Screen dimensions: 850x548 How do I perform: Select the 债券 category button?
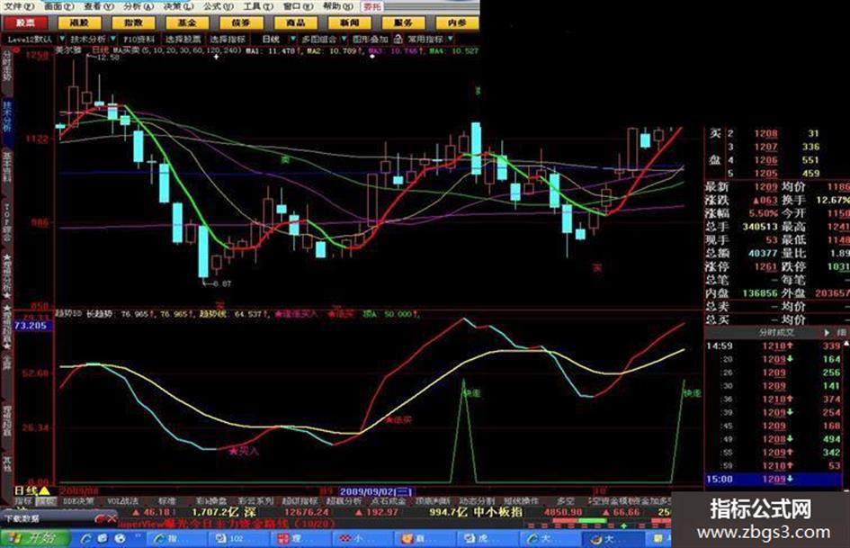pos(241,22)
